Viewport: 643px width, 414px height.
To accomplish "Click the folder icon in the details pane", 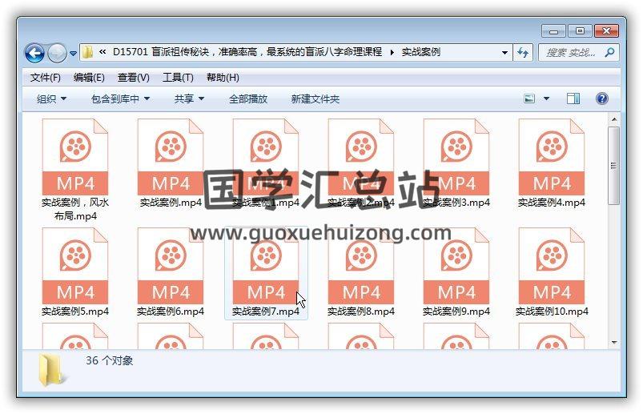I will (x=51, y=370).
